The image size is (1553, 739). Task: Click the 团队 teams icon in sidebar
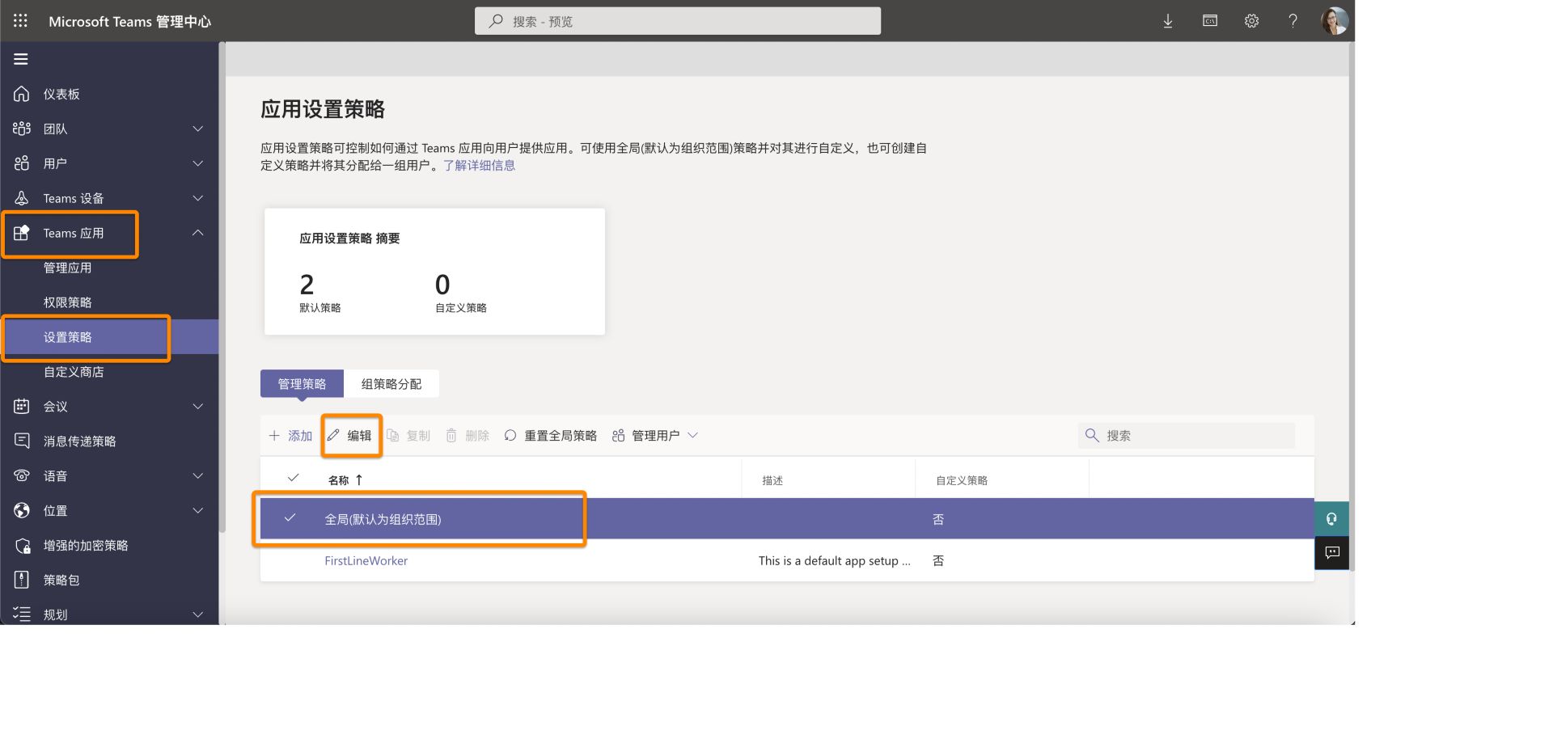pyautogui.click(x=22, y=129)
